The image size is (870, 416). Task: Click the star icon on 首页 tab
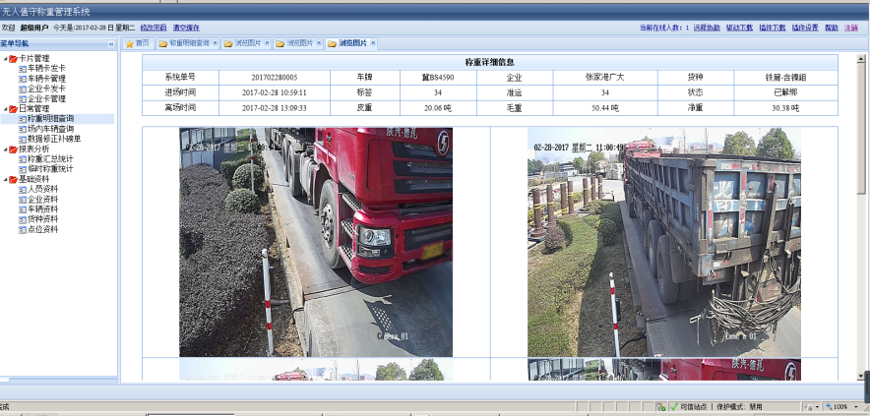(129, 44)
